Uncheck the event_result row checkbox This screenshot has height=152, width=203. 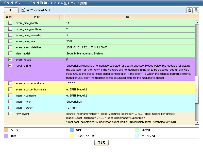(x=10, y=59)
